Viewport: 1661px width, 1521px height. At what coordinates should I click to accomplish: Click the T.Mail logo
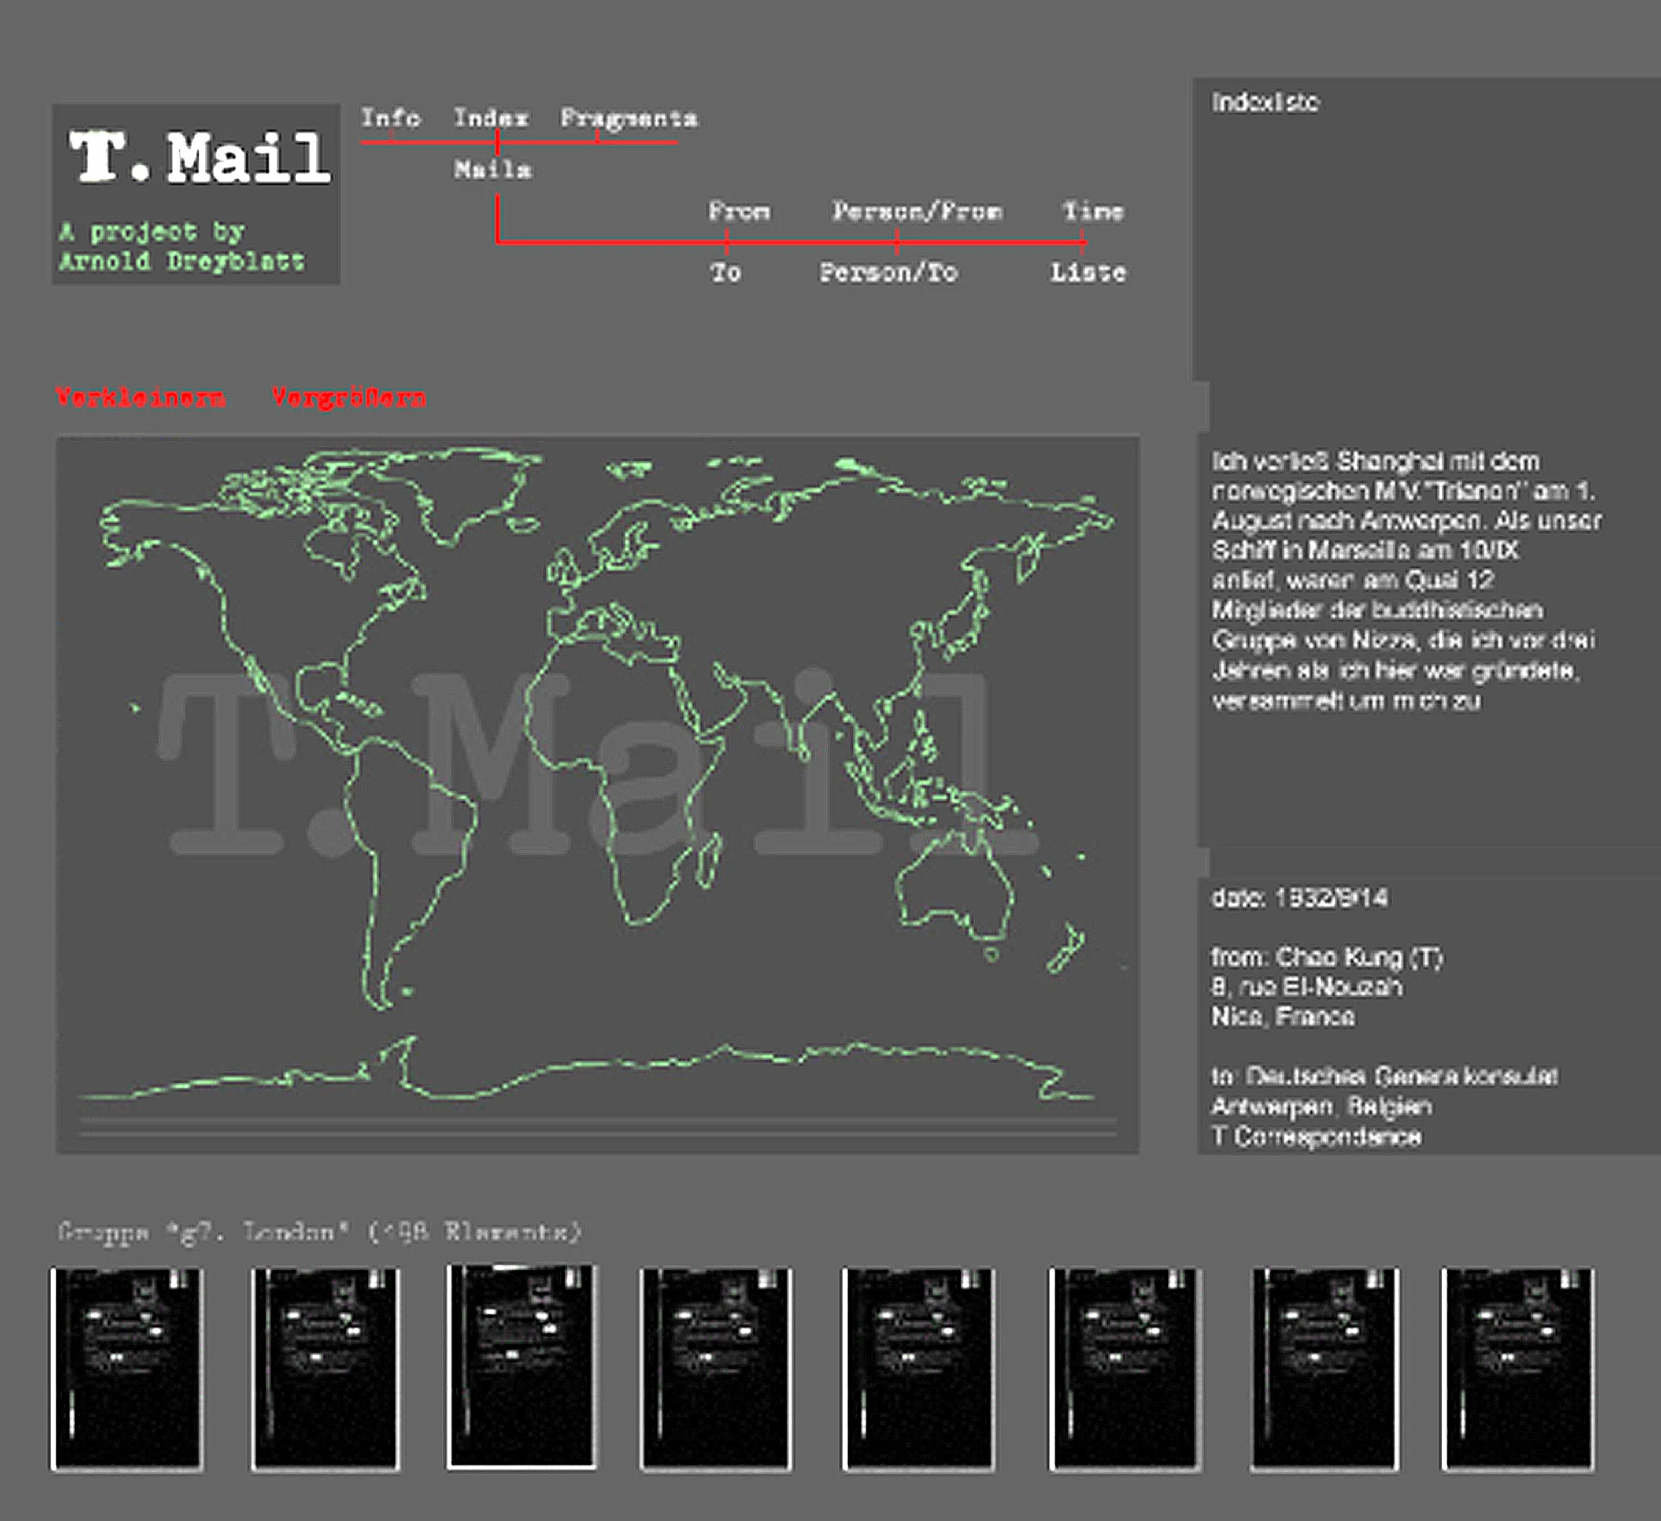click(x=199, y=158)
